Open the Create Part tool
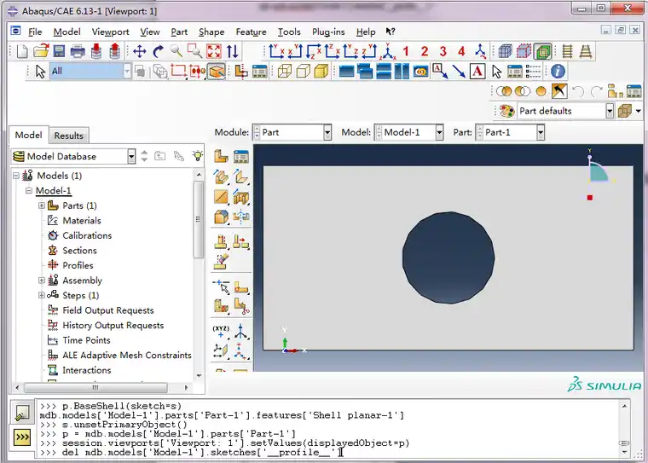This screenshot has width=648, height=463. click(x=221, y=157)
